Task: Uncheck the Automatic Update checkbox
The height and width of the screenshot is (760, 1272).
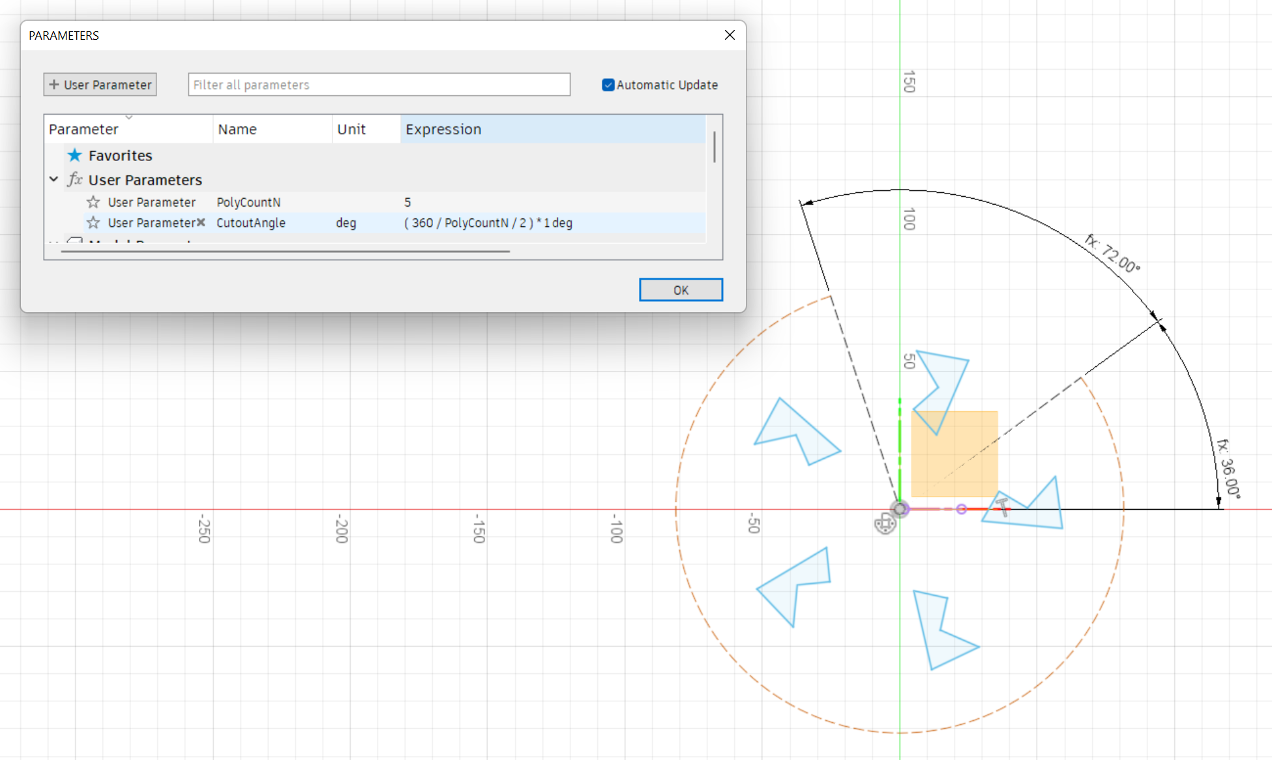Action: click(x=608, y=85)
